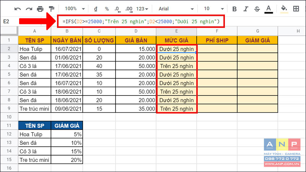306x172 pixels.
Task: Click the blue 'GIẢM GIÁ' header in B11
Action: (x=67, y=126)
